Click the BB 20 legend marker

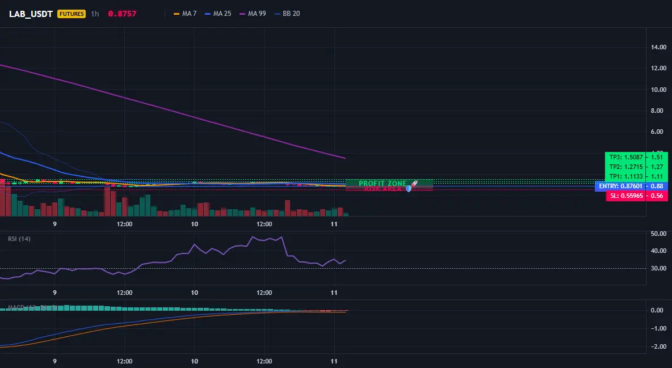pos(278,14)
